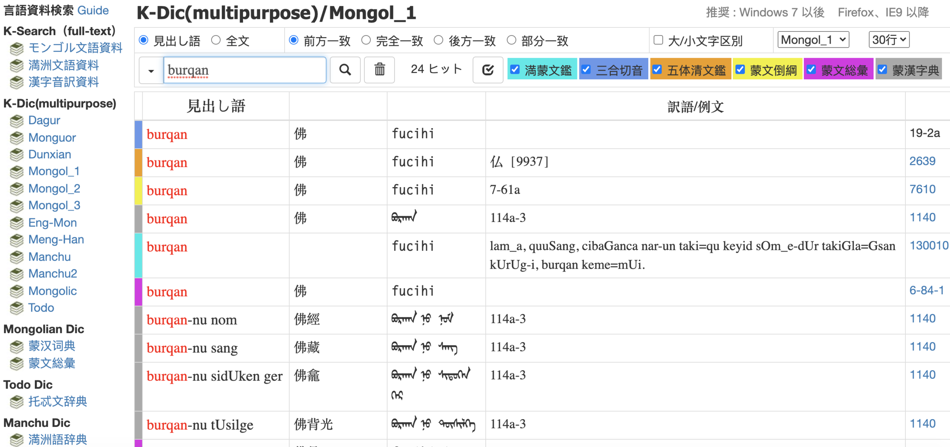Click book icon beside Monguor
This screenshot has height=447, width=950.
click(x=17, y=138)
